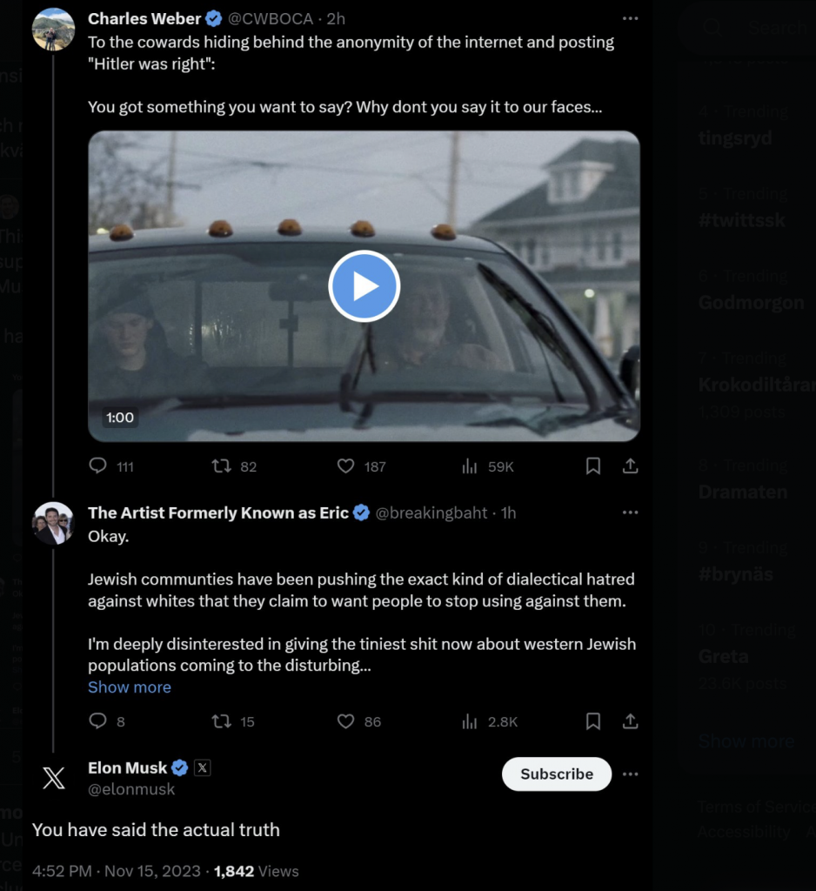Bookmark Charles Weber's post
Screen dimensions: 816x891
click(593, 466)
